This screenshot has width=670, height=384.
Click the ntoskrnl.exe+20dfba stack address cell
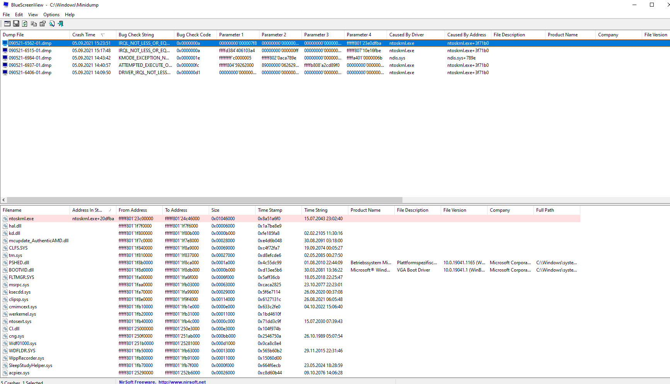click(93, 219)
